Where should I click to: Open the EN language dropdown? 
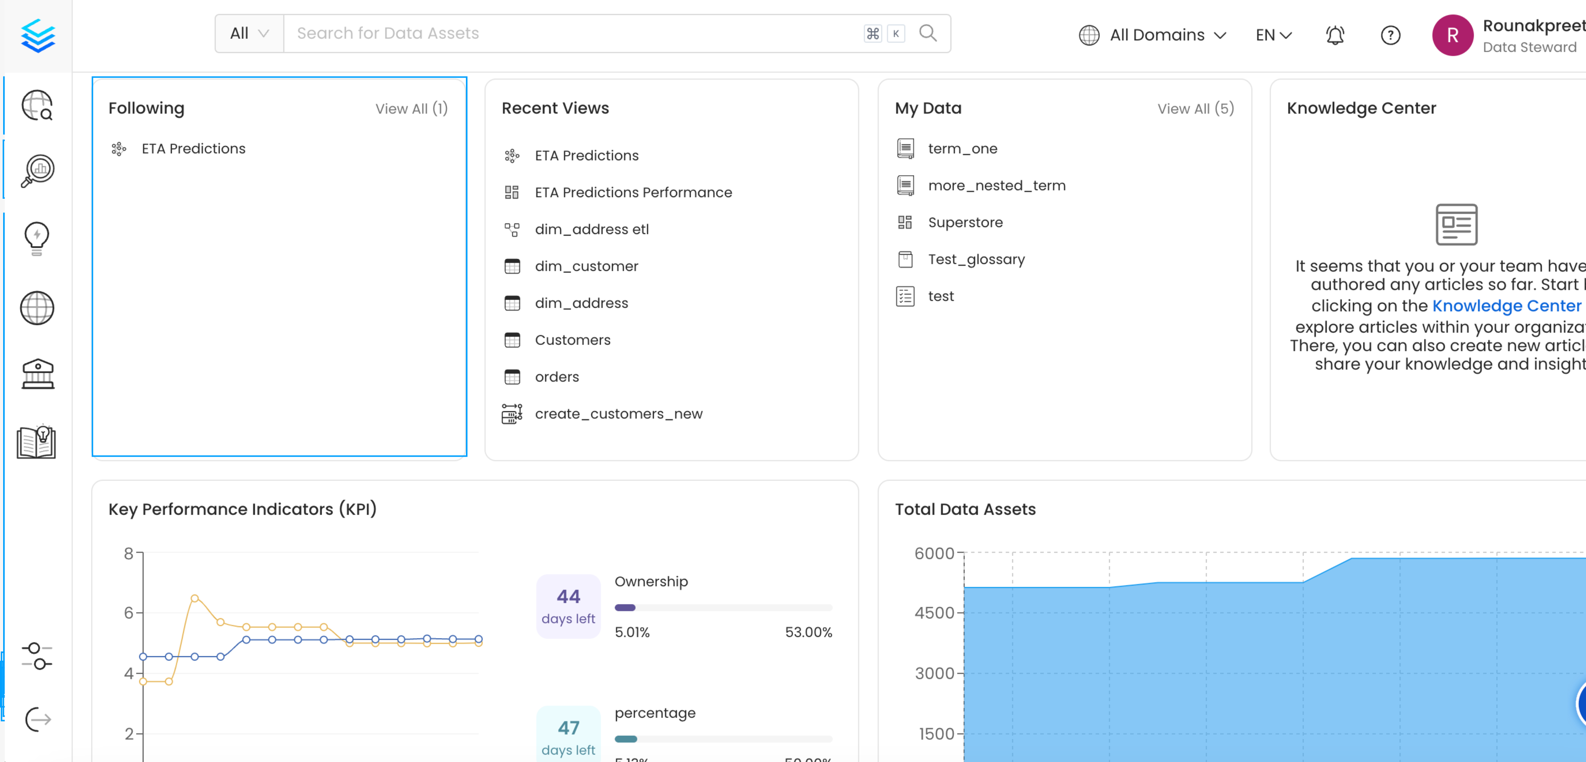click(x=1271, y=35)
